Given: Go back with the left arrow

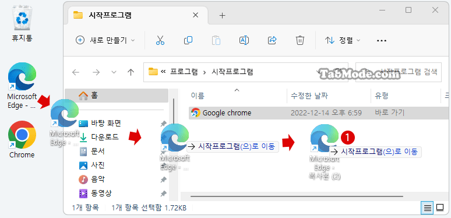Looking at the screenshot, I should pyautogui.click(x=76, y=72).
